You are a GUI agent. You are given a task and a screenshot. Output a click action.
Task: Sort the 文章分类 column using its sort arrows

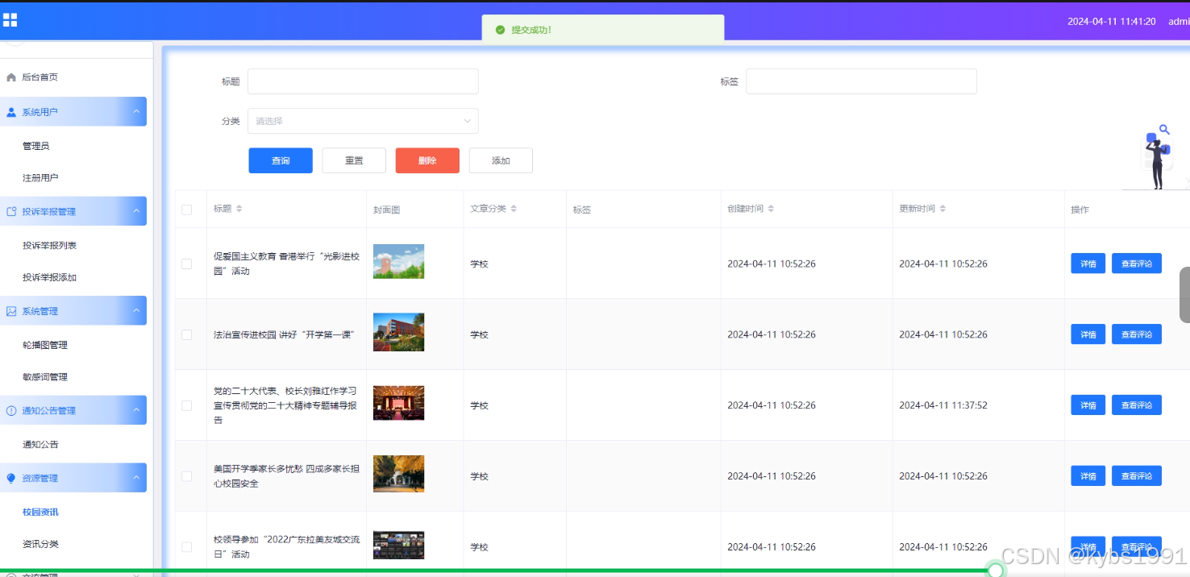coord(514,209)
